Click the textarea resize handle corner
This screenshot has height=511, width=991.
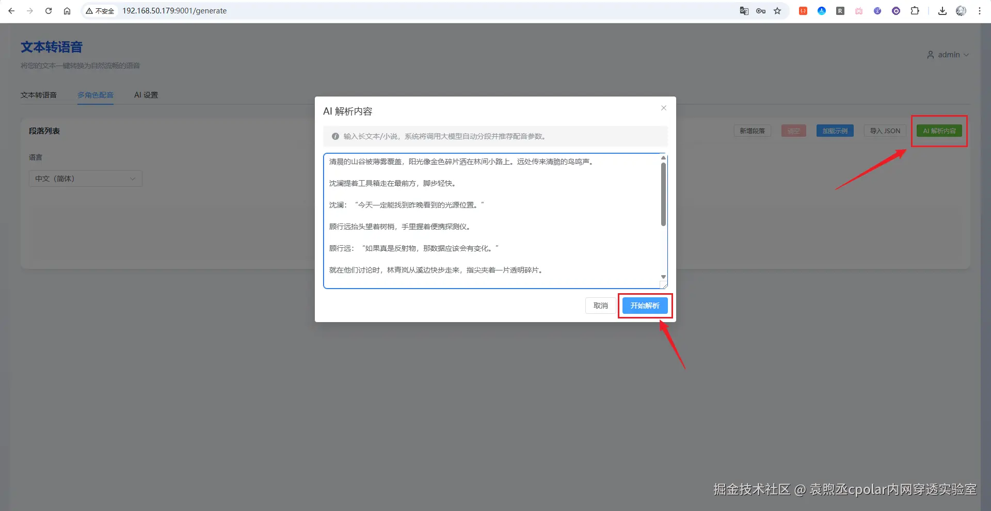[664, 284]
